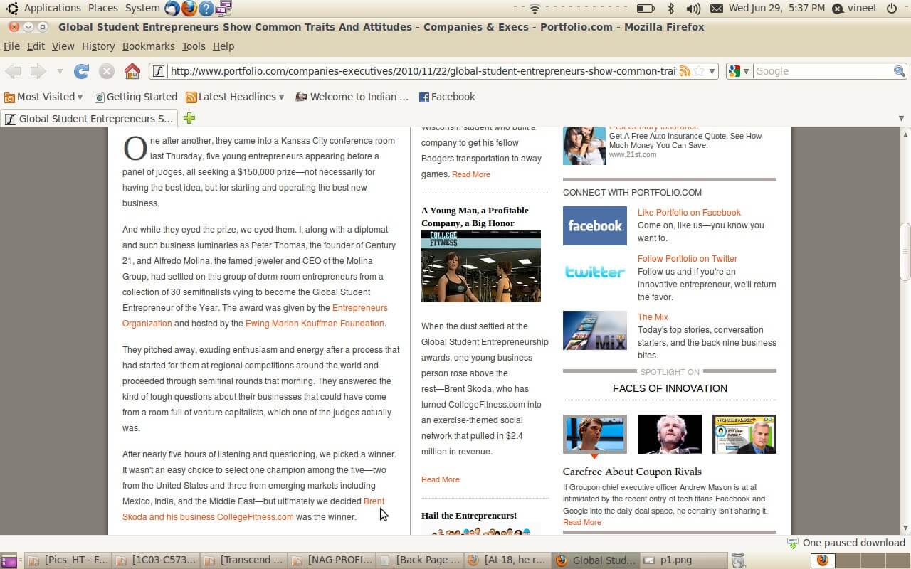Expand the address bar history dropdown
The image size is (911, 569).
coord(712,71)
